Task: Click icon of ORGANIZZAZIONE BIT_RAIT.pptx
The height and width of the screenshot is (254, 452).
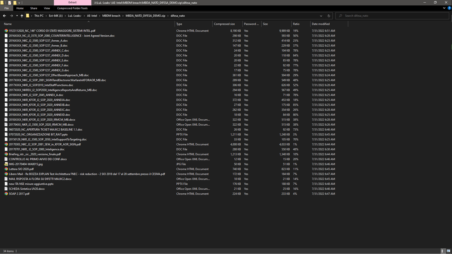Action: (x=6, y=134)
